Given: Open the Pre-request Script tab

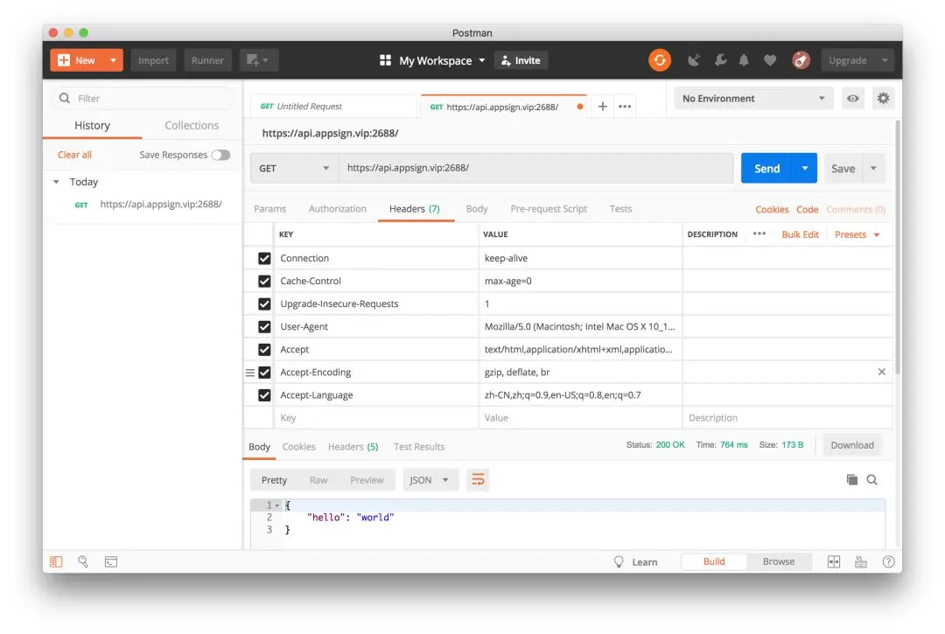Looking at the screenshot, I should [549, 209].
